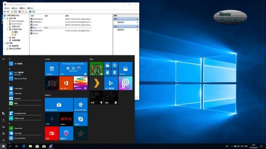The width and height of the screenshot is (266, 149).
Task: Expand the Start menu hamburger button
Action: click(x=3, y=59)
